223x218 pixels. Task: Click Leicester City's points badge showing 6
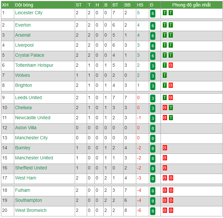point(152,14)
